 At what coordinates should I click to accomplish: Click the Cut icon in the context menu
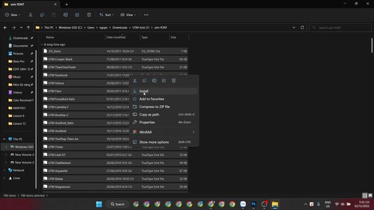(135, 80)
